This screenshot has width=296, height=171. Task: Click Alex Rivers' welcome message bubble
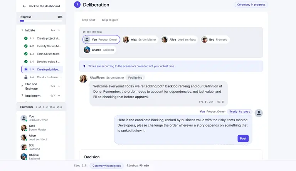[158, 94]
